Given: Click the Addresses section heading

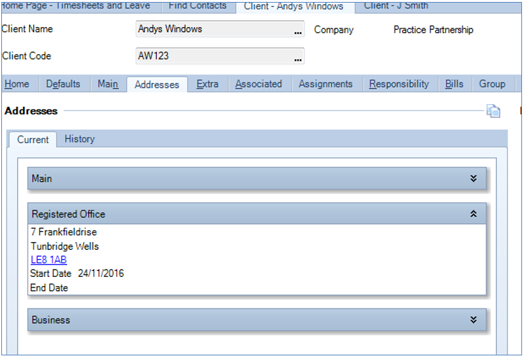Looking at the screenshot, I should click(x=31, y=111).
